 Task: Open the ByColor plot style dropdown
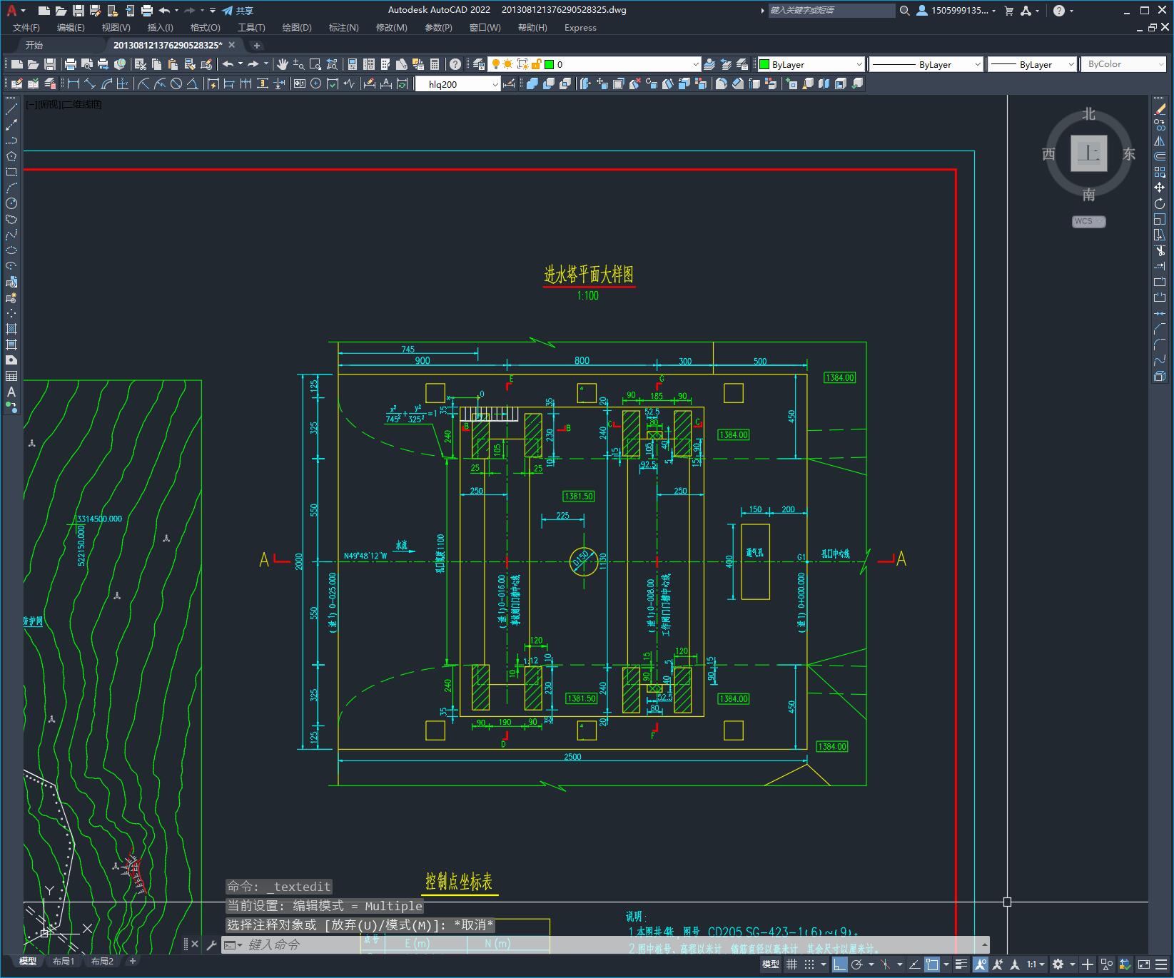point(1123,64)
